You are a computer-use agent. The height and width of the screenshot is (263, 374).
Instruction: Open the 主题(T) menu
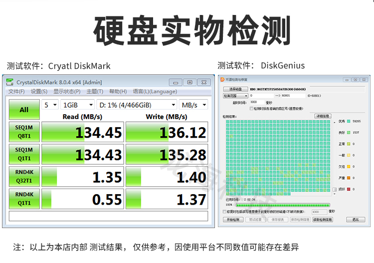(x=95, y=91)
